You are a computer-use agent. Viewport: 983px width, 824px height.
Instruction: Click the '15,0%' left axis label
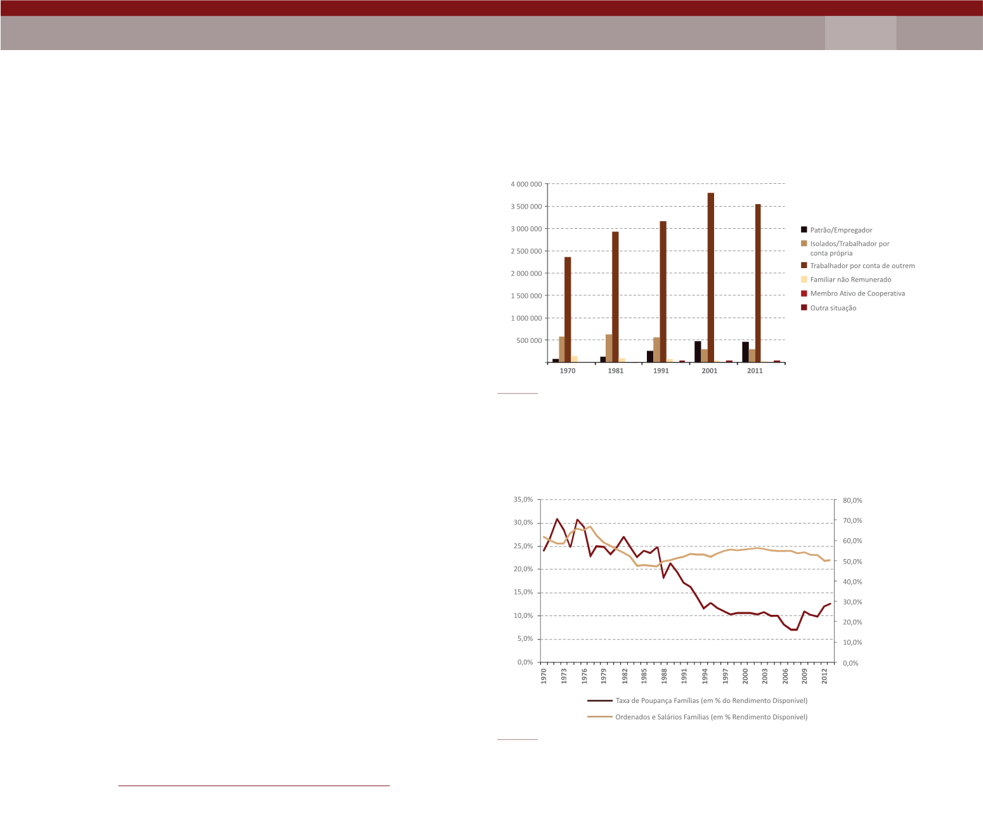pos(523,593)
